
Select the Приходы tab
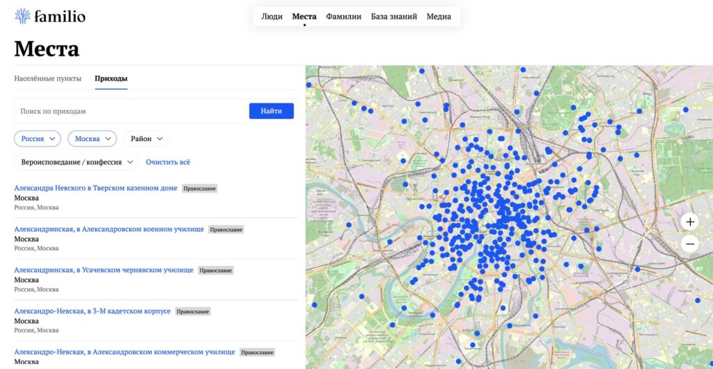[111, 78]
